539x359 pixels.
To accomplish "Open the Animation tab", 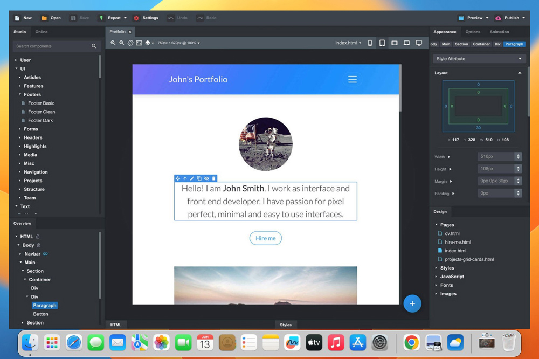I will coord(499,32).
